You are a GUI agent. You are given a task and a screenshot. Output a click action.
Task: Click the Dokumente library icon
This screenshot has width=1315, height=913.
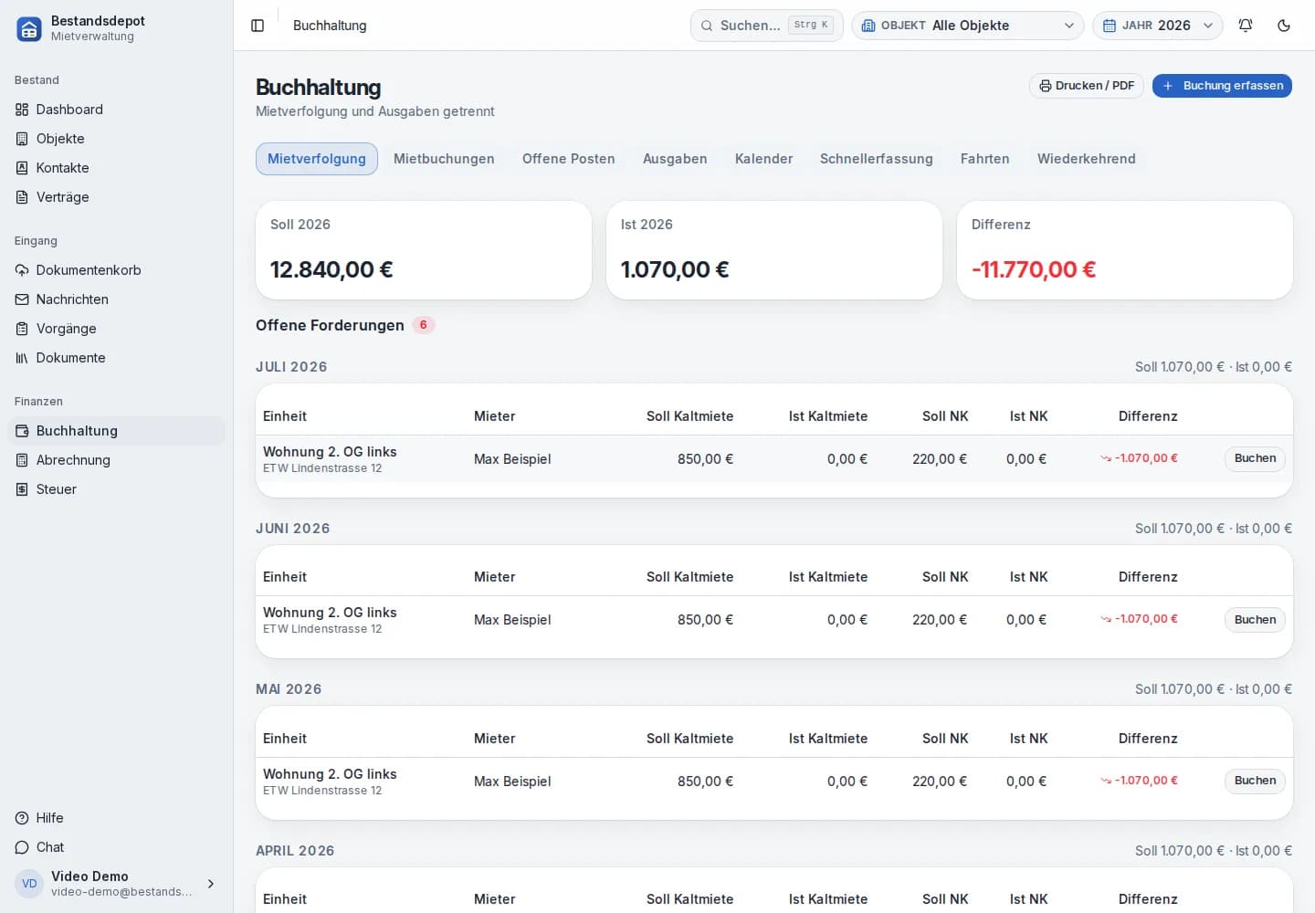pyautogui.click(x=22, y=358)
